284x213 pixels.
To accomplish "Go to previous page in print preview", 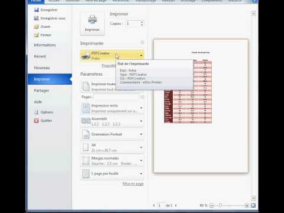I will click(x=154, y=205).
